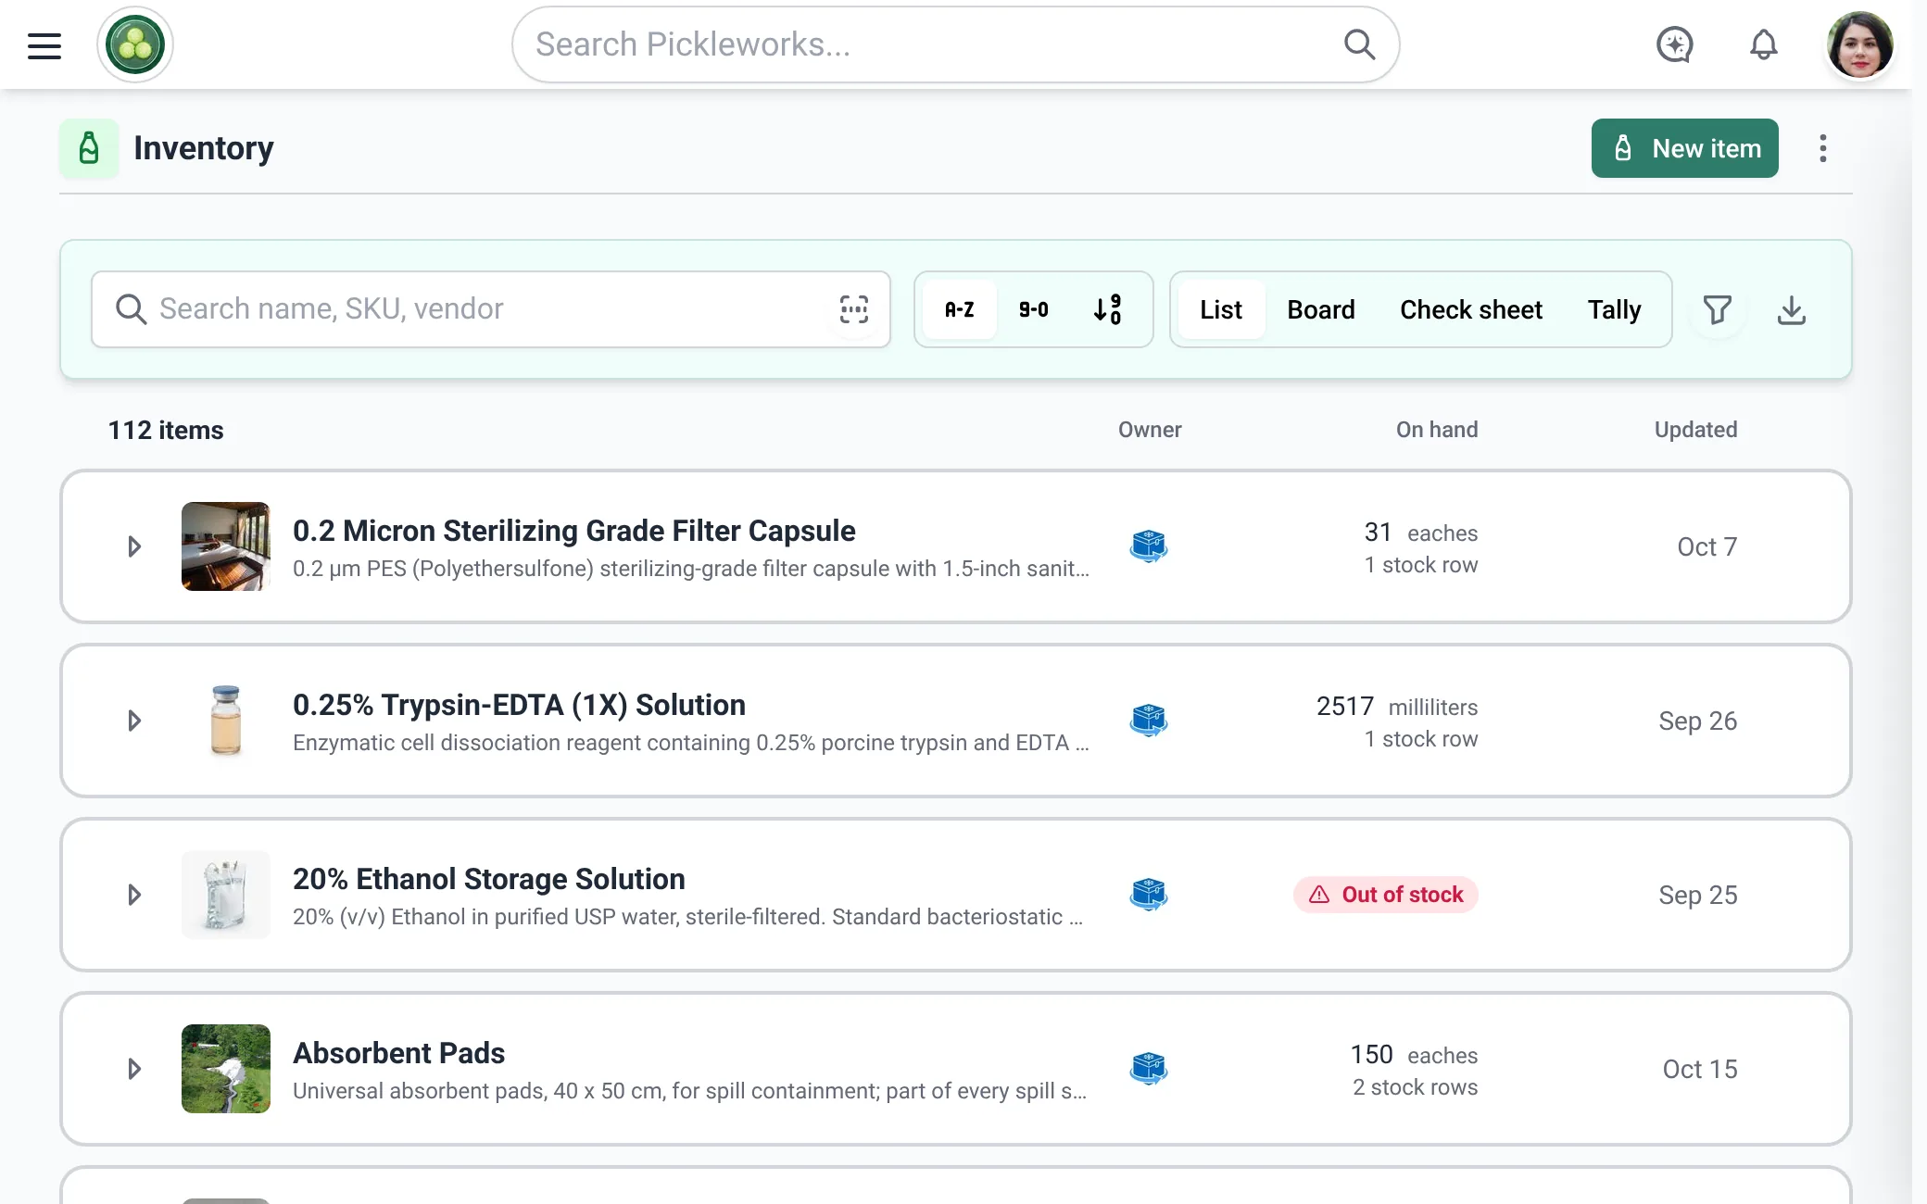
Task: Sort items by quantity with 9-0
Action: point(1033,309)
